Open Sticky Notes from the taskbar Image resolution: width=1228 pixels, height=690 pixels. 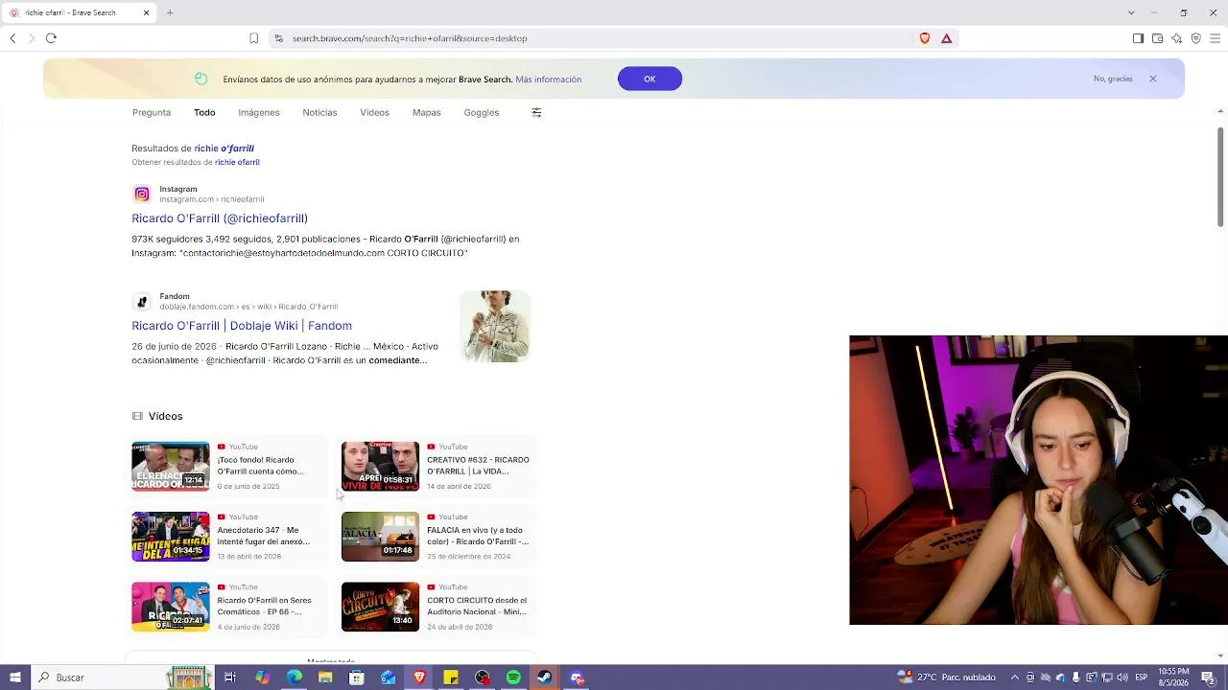pyautogui.click(x=451, y=678)
